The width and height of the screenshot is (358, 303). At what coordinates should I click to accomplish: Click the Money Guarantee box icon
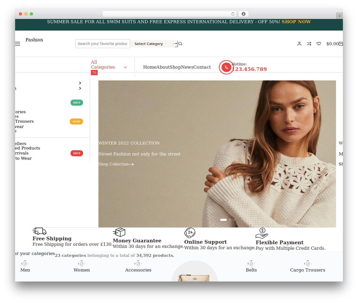pyautogui.click(x=119, y=232)
